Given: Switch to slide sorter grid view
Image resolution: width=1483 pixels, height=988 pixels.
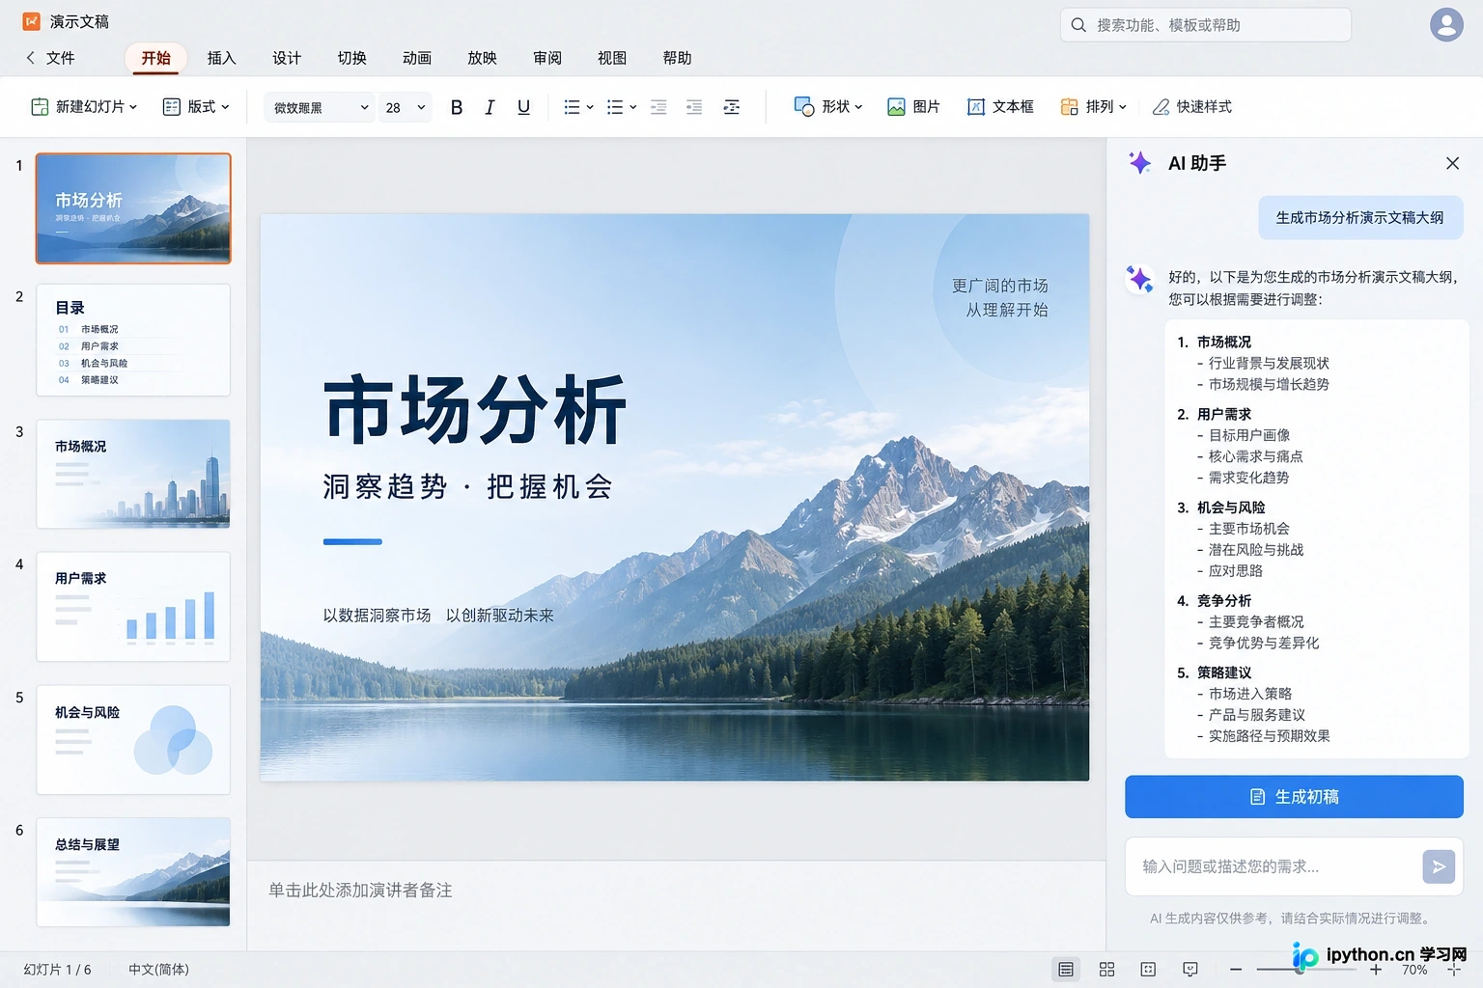Looking at the screenshot, I should pyautogui.click(x=1107, y=970).
